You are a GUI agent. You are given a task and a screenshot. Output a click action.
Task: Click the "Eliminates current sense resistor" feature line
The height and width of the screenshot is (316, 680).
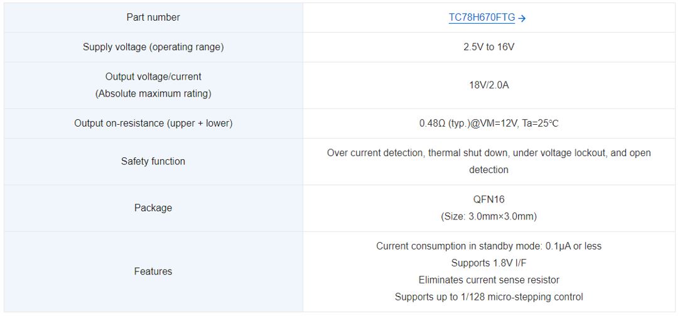[489, 280]
